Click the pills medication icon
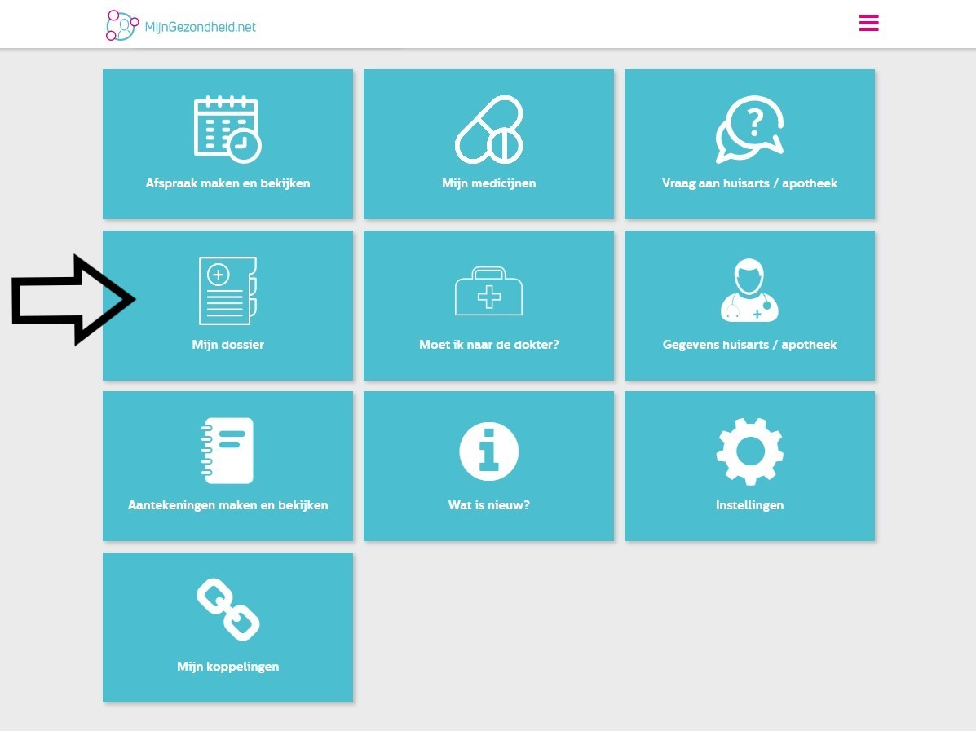This screenshot has height=731, width=976. click(x=488, y=130)
